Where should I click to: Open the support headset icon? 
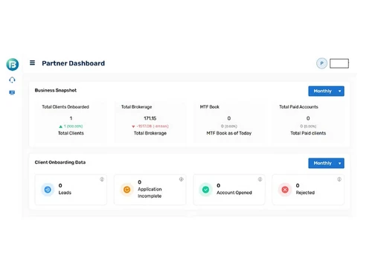pyautogui.click(x=12, y=80)
